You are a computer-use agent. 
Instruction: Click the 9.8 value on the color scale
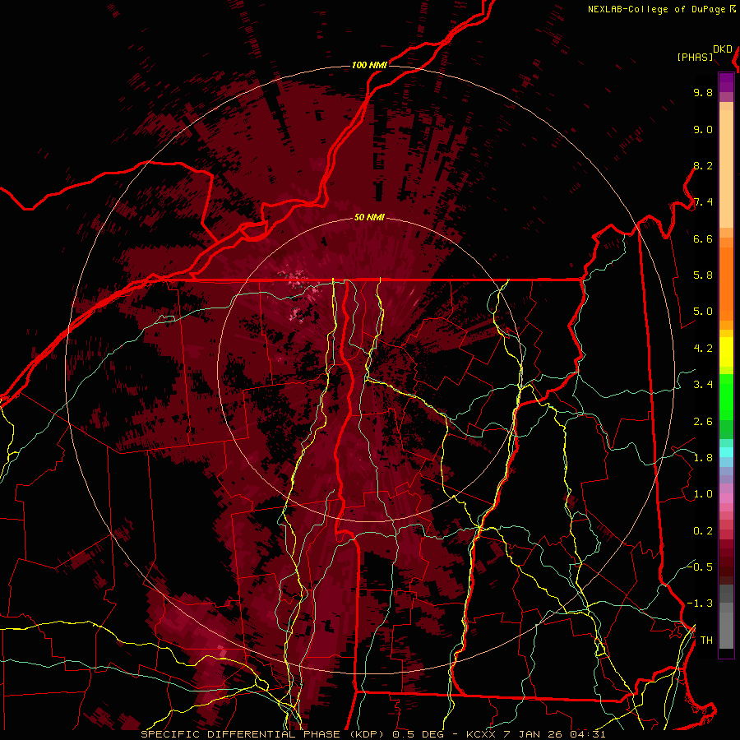pos(703,92)
